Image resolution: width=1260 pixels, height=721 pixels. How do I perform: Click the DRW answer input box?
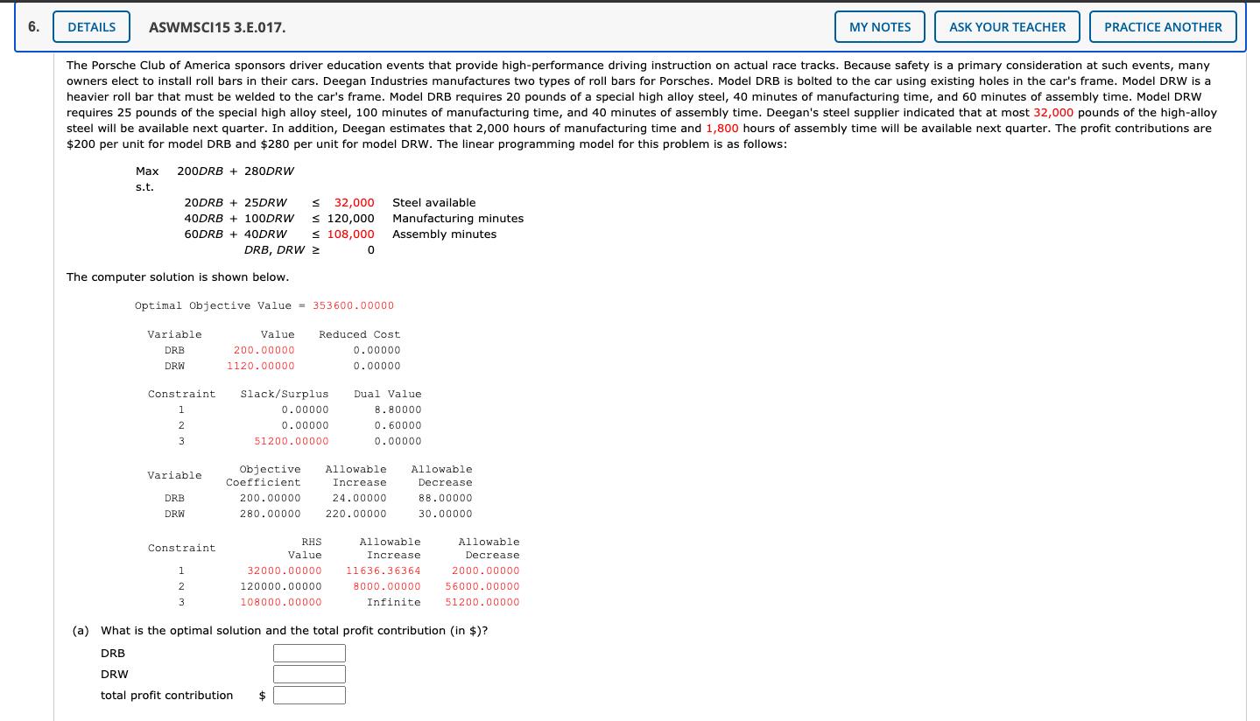click(308, 674)
